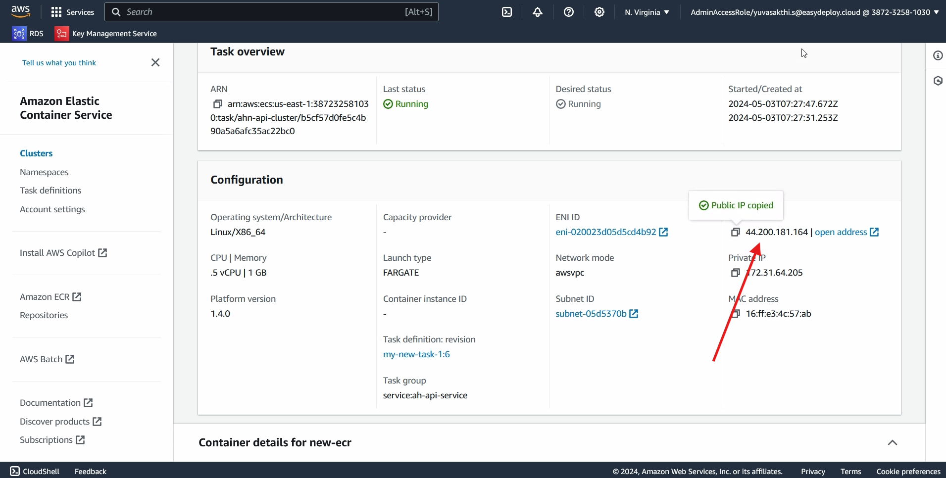This screenshot has width=946, height=478.
Task: Copy the task ARN with the copy icon
Action: coord(217,104)
